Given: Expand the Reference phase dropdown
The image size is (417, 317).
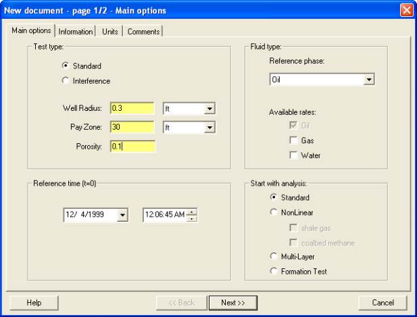Looking at the screenshot, I should pos(368,80).
